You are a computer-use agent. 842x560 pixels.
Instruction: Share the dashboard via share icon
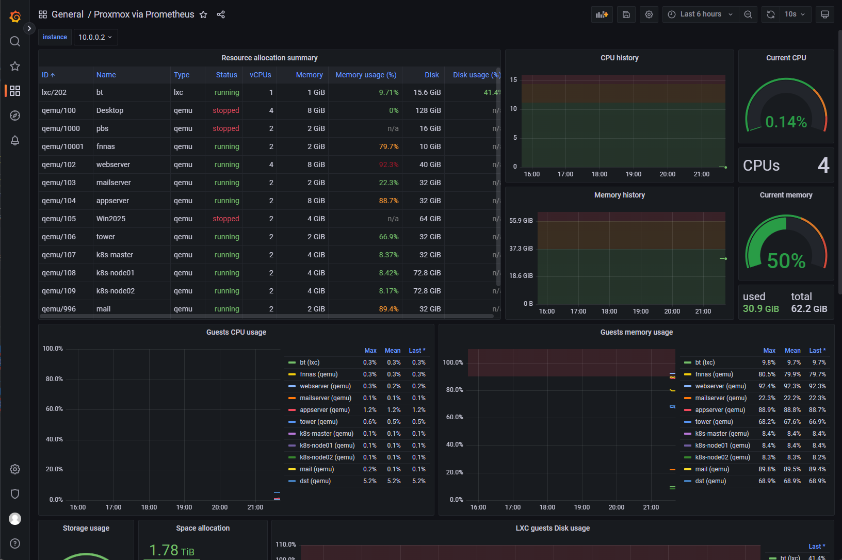point(221,14)
